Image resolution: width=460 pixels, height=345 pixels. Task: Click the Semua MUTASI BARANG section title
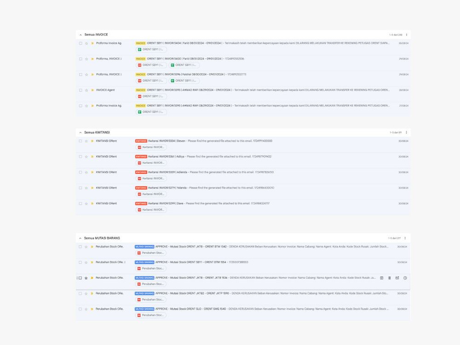coord(102,238)
